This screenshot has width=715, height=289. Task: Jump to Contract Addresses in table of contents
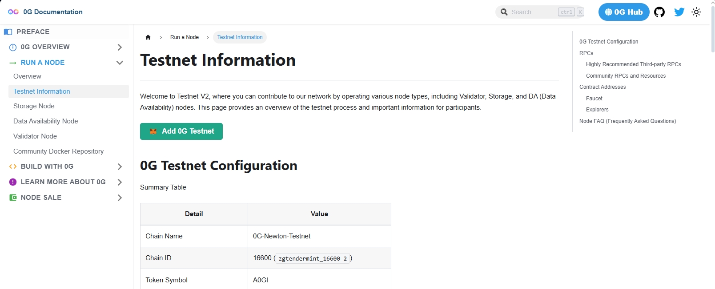[603, 87]
